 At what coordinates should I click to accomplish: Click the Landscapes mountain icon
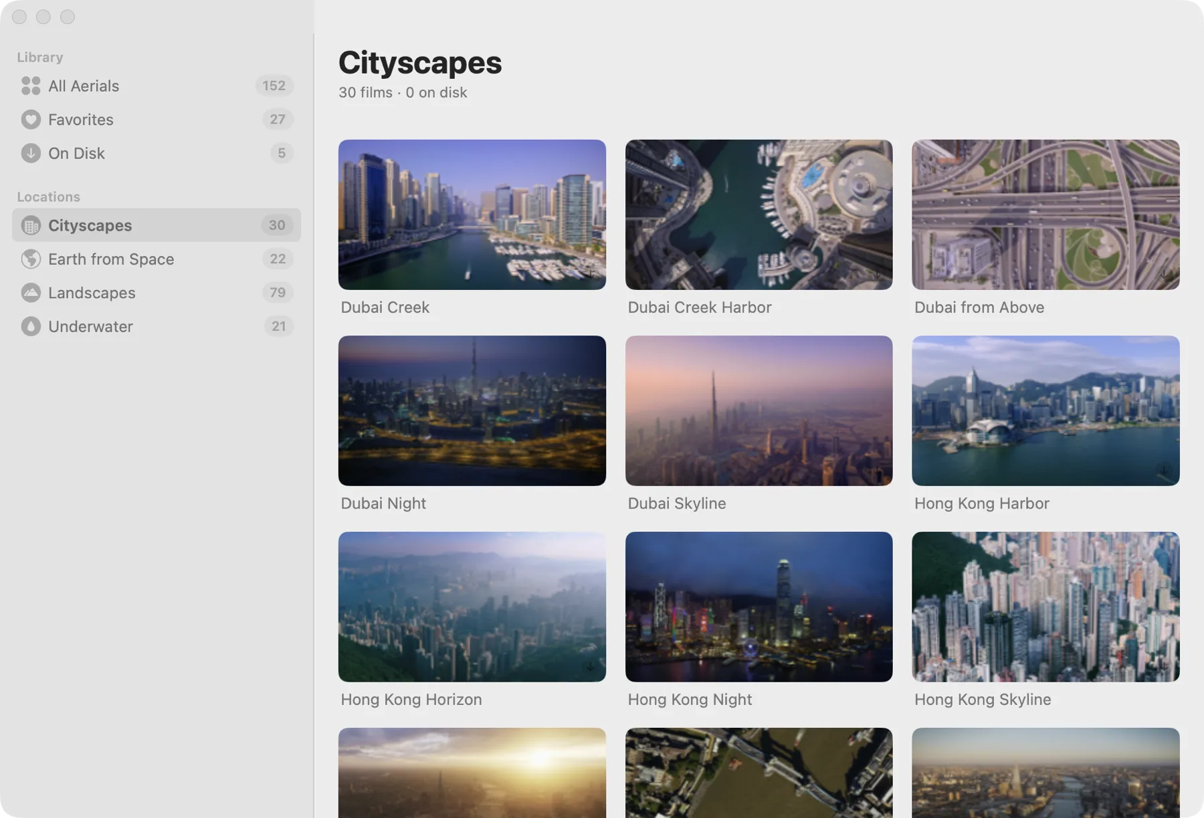[x=31, y=293]
